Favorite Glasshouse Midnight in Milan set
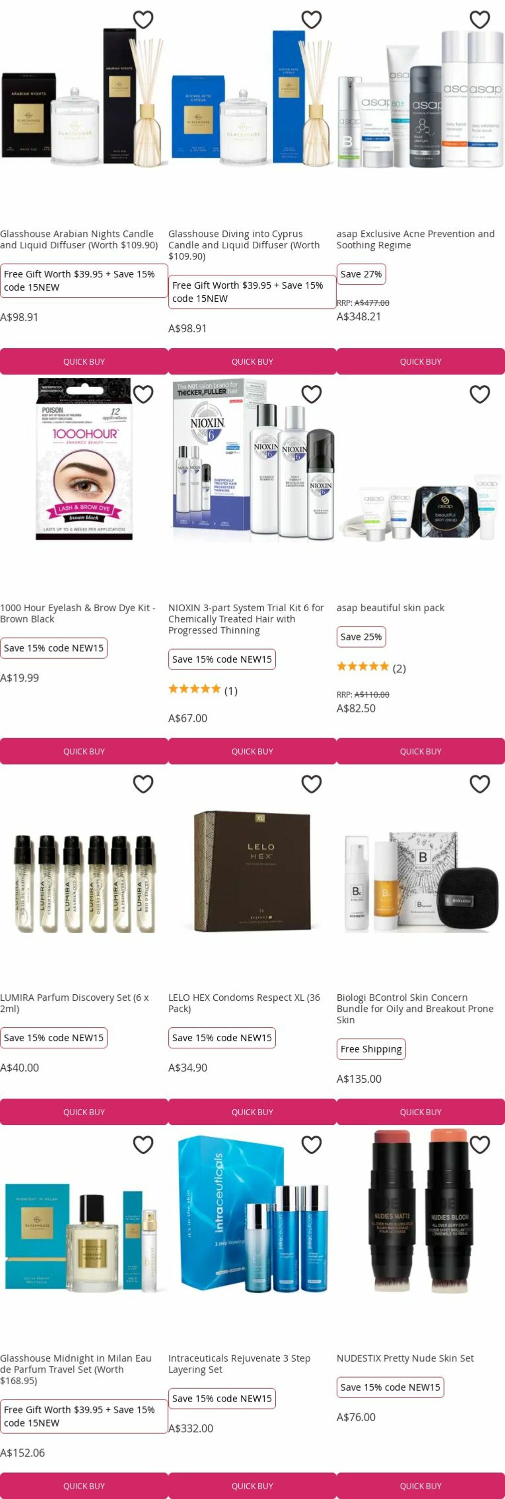The height and width of the screenshot is (1499, 505). (x=143, y=1145)
